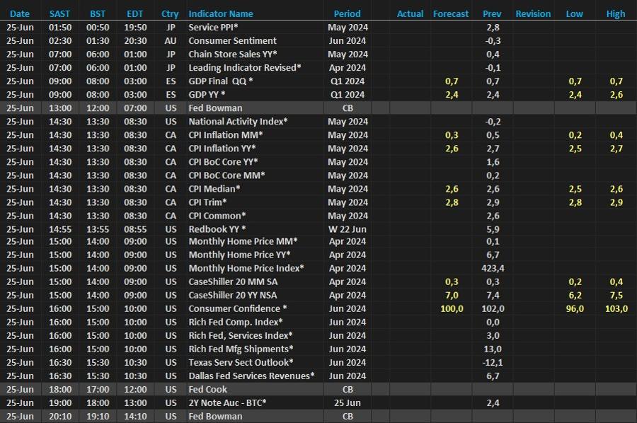This screenshot has height=423, width=637.
Task: Select Consumer Confidence * indicator cell
Action: coord(238,308)
